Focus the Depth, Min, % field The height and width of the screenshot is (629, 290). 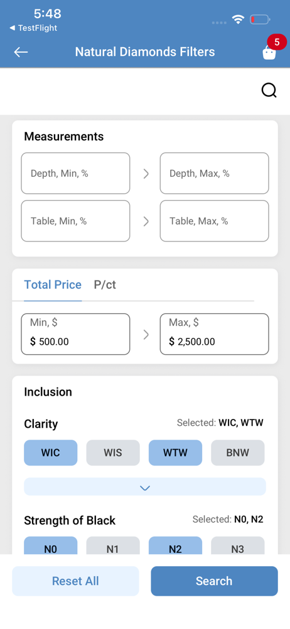click(x=75, y=174)
